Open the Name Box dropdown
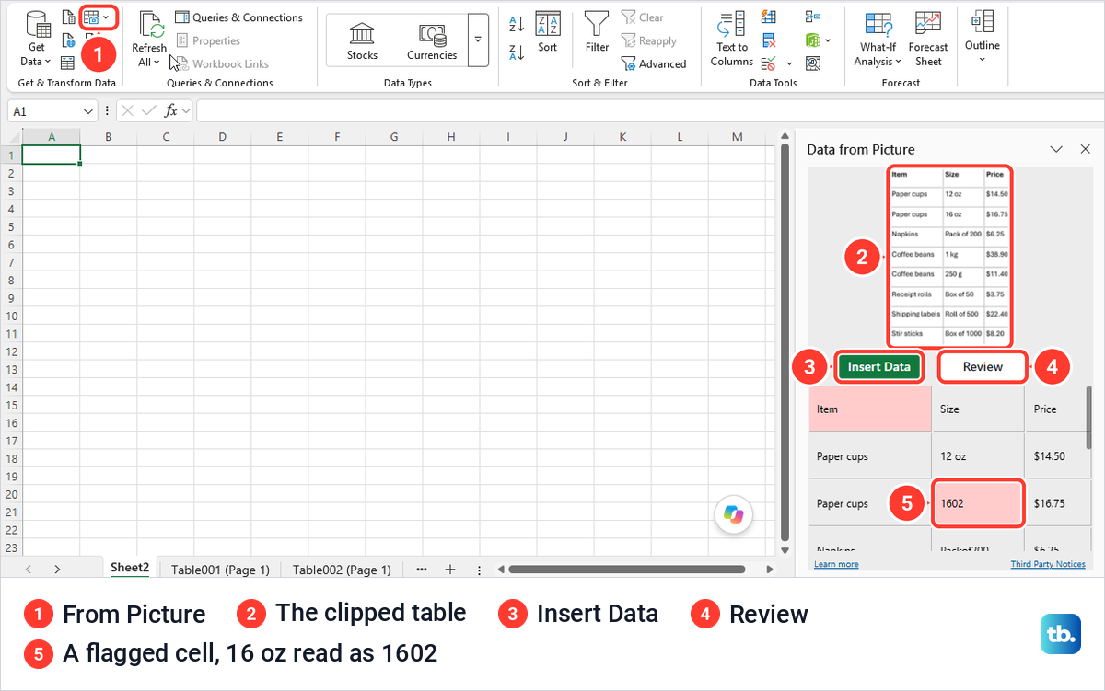Screen dimensions: 1105x691 click(88, 111)
